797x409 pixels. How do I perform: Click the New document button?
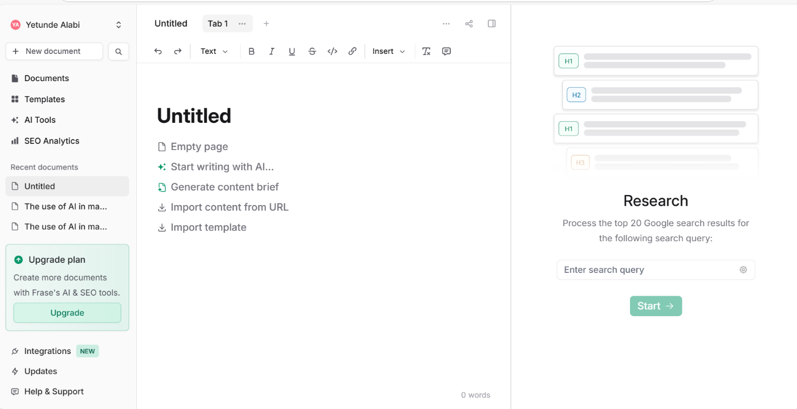[x=54, y=51]
